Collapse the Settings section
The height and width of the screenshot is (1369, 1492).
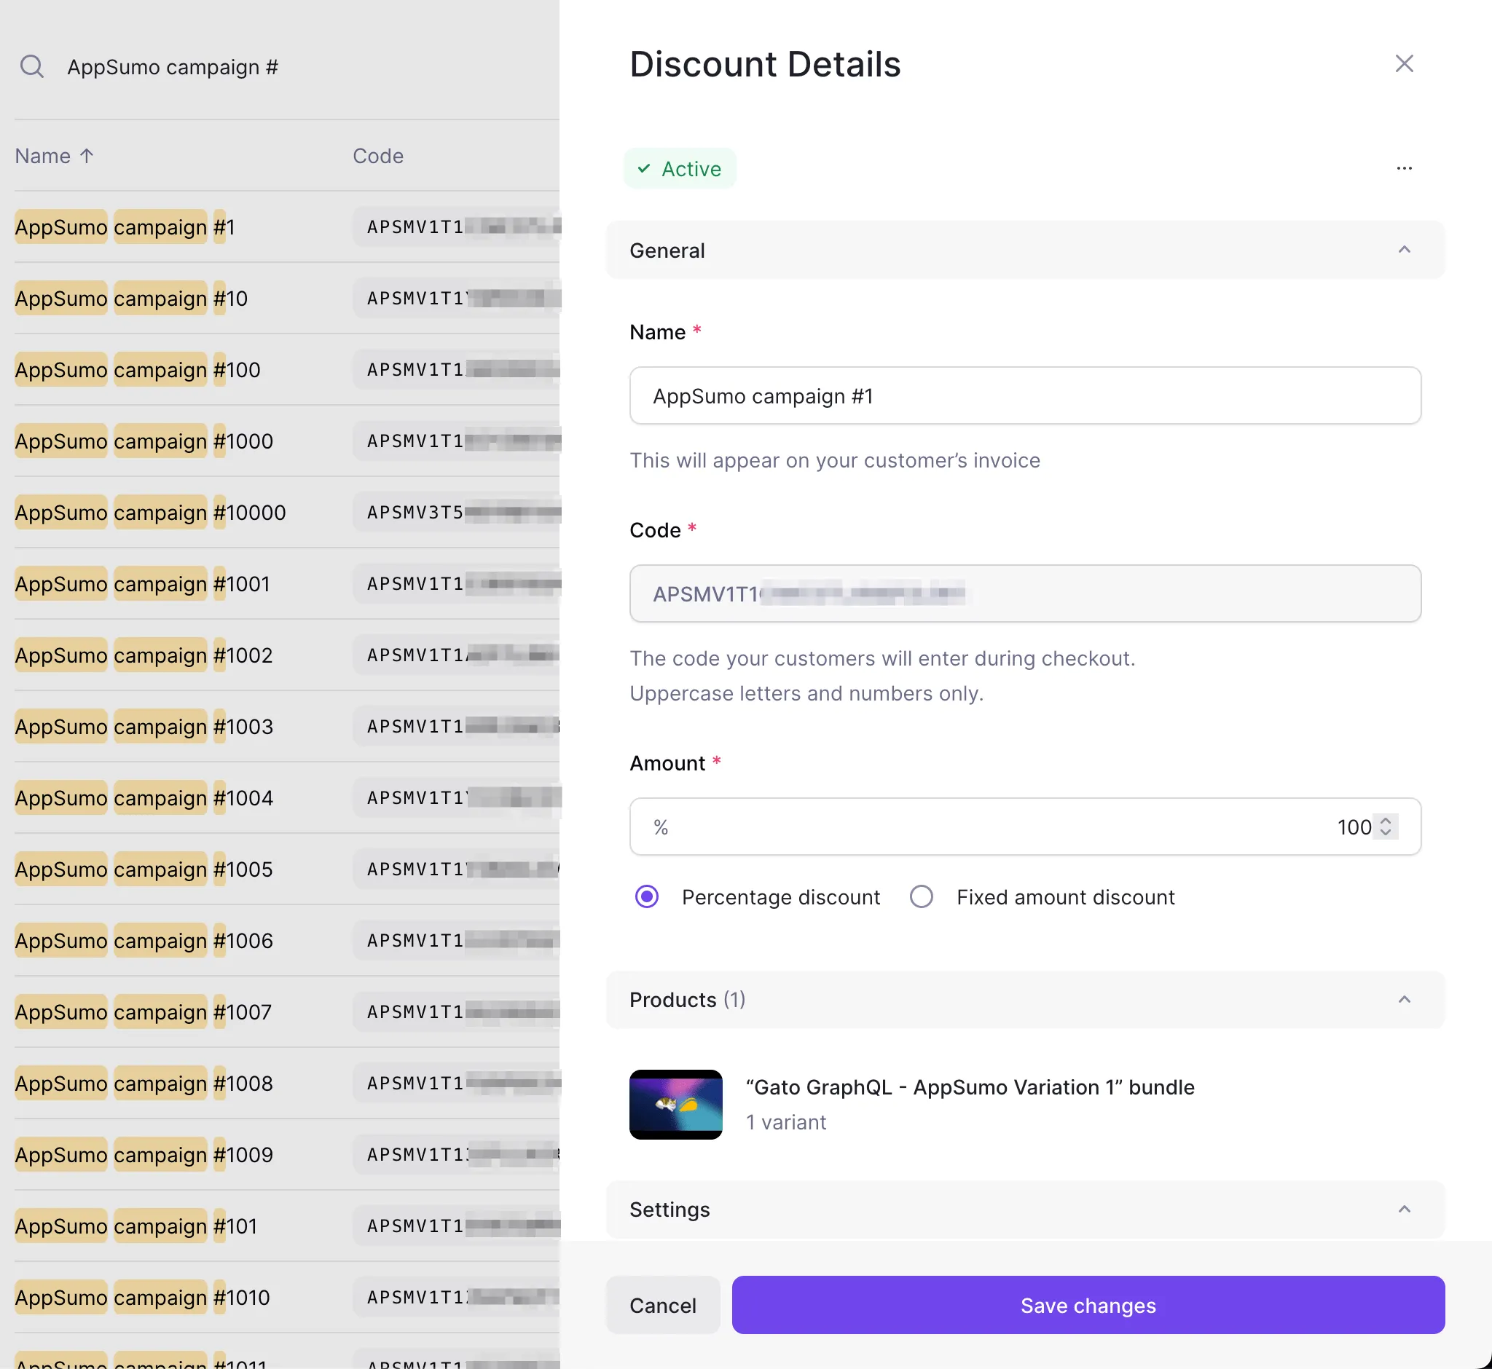[1025, 1209]
